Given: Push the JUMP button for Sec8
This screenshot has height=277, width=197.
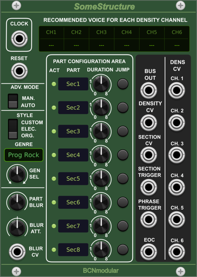Looking at the screenshot, I should [x=123, y=250].
